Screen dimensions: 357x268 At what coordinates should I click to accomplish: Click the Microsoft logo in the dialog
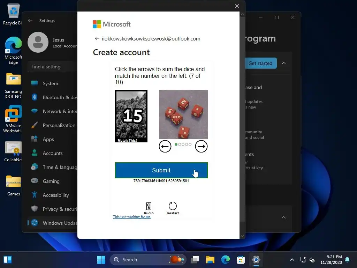[x=112, y=24]
